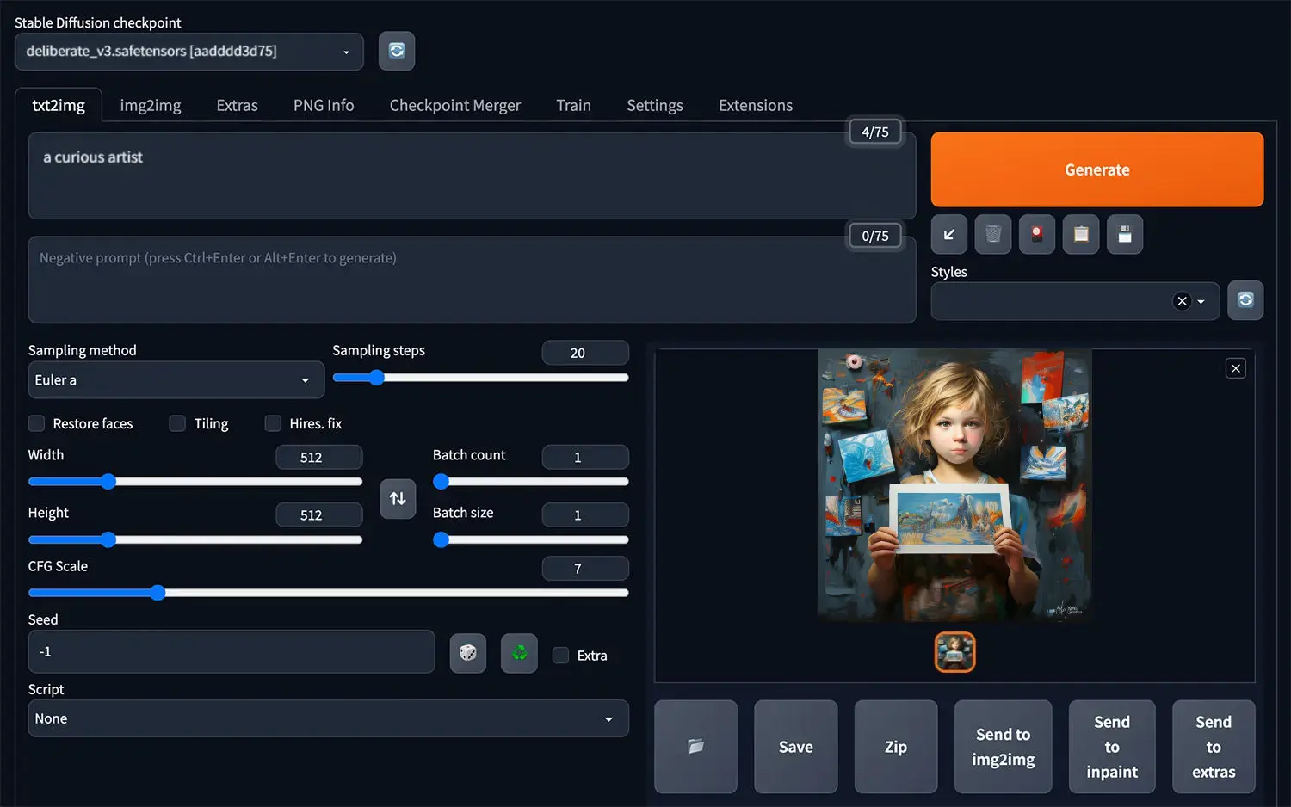Click the CFG Scale slider handle
This screenshot has width=1291, height=807.
point(158,593)
